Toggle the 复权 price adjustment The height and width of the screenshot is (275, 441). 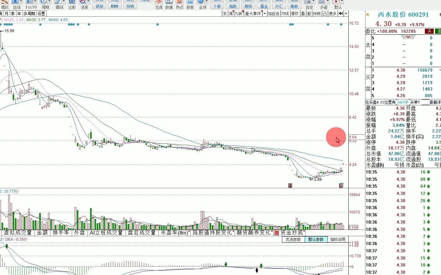point(295,14)
